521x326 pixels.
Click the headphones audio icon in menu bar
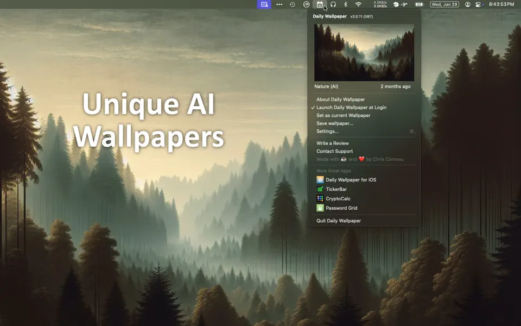(x=332, y=5)
